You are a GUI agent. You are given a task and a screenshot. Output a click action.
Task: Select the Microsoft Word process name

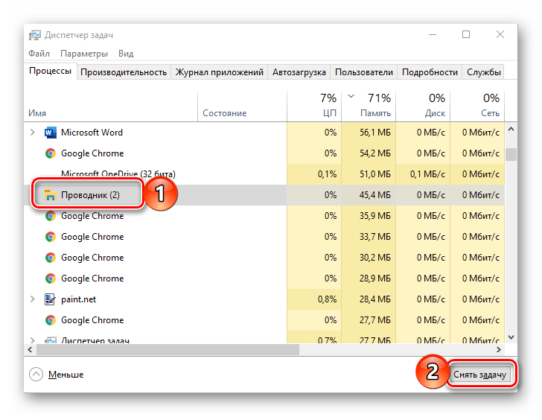(92, 133)
